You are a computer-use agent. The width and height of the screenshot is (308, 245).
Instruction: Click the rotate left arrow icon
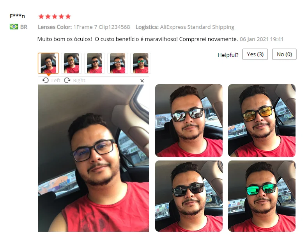click(x=45, y=80)
